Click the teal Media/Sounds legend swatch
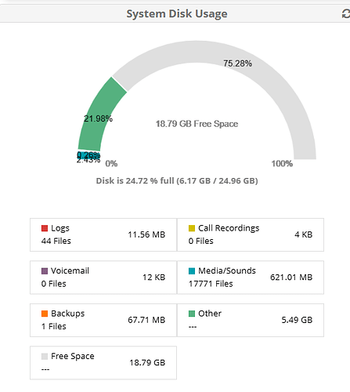 (x=192, y=271)
